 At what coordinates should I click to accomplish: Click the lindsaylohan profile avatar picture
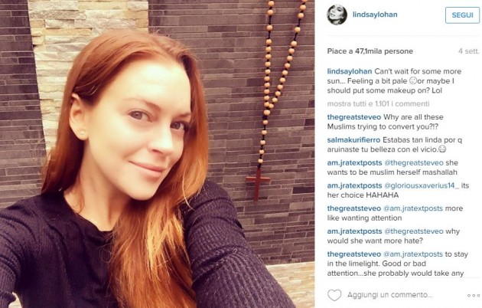337,15
